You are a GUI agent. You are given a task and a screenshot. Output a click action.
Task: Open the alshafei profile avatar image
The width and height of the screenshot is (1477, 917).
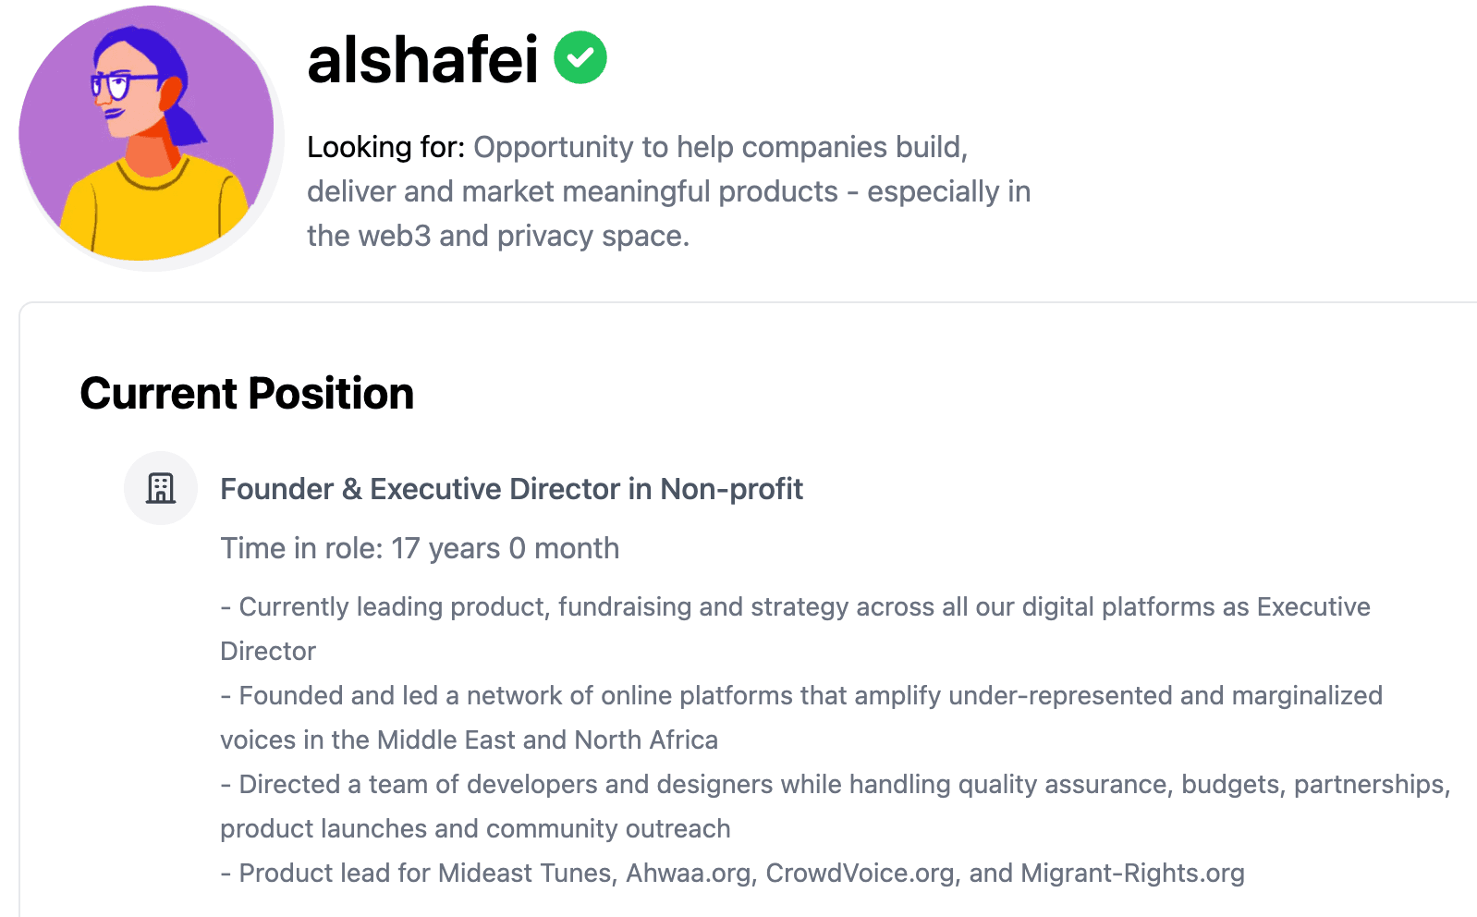pos(146,134)
